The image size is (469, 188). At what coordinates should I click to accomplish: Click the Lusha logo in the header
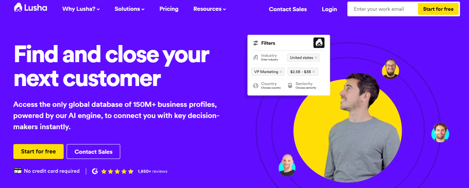pos(31,8)
